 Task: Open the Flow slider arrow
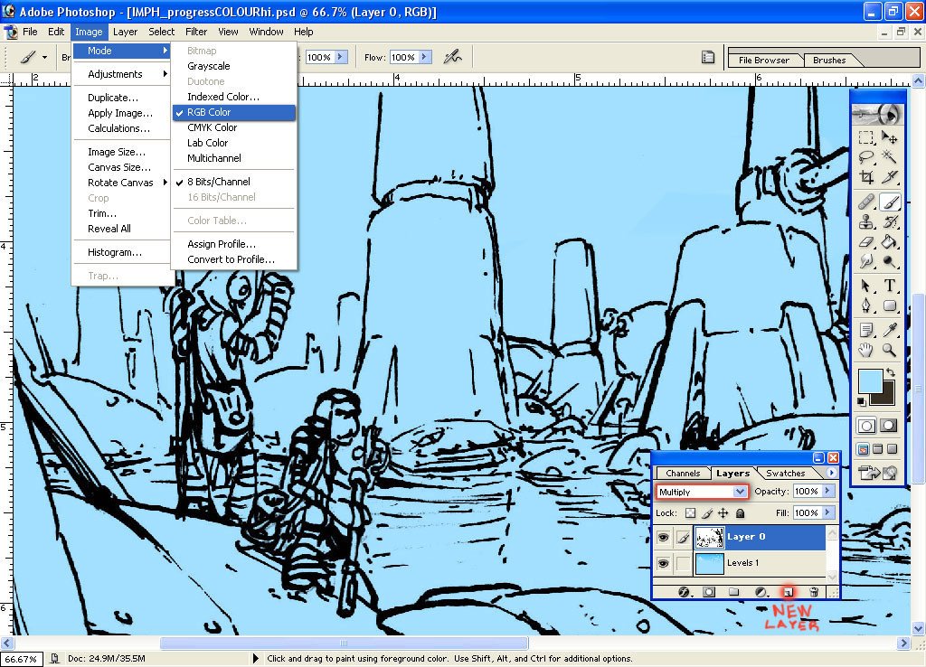tap(424, 57)
